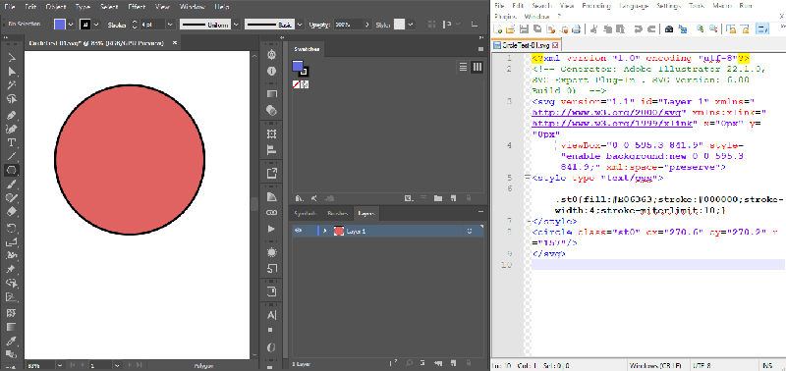This screenshot has width=786, height=371.
Task: Select the Line Segment tool
Action: (x=11, y=156)
